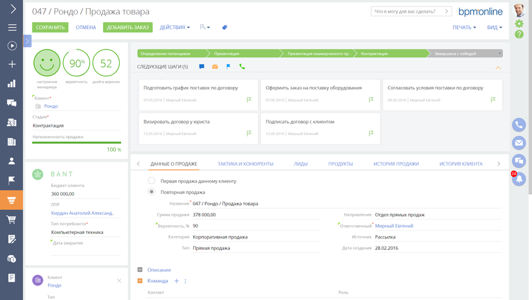Viewport: 532px width, 300px height.
Task: Open the notifications bell with 24 badge
Action: click(x=519, y=179)
